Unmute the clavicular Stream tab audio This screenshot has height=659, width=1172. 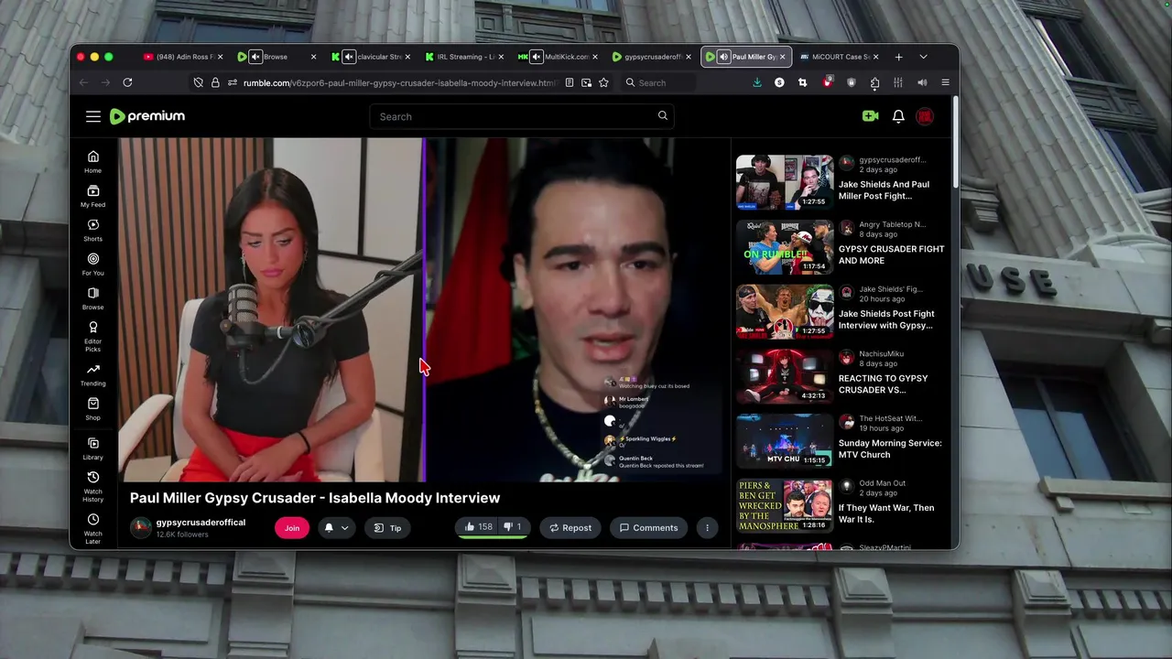click(x=349, y=57)
